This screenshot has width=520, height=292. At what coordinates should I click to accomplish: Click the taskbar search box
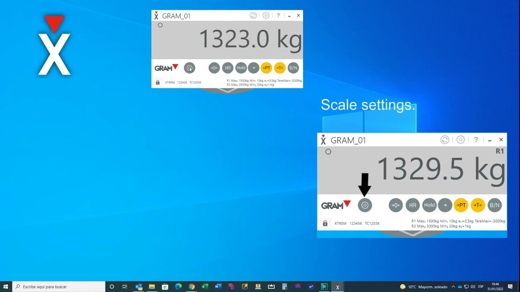(x=59, y=287)
